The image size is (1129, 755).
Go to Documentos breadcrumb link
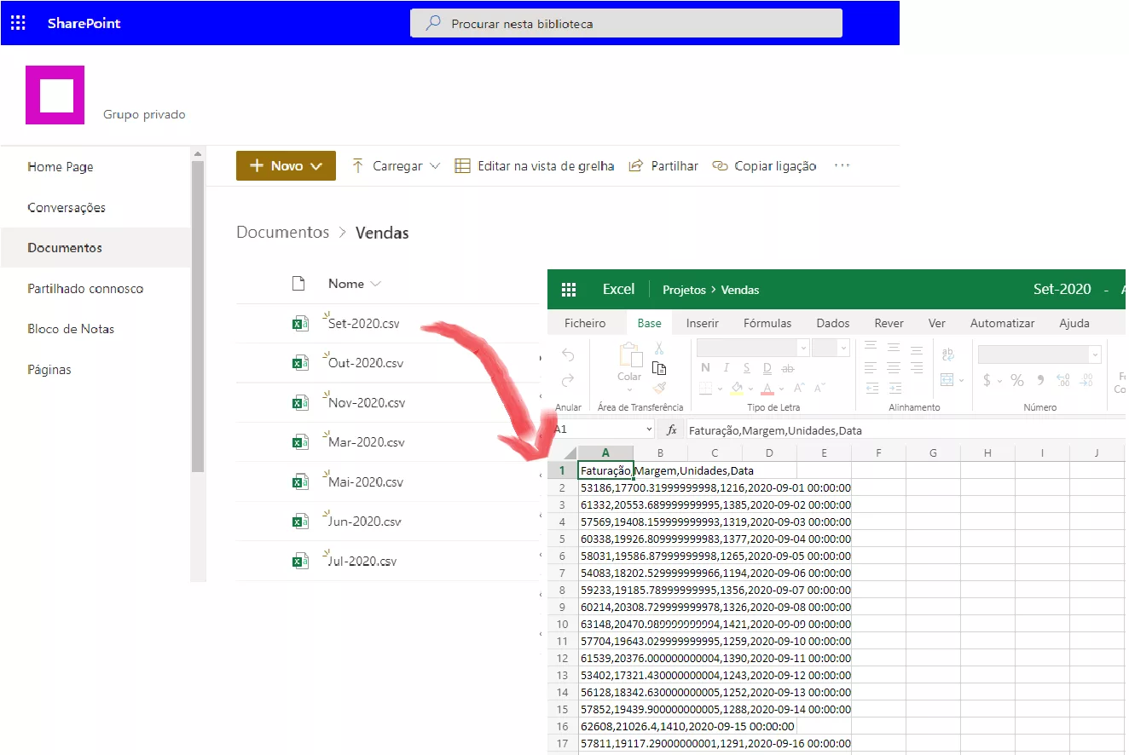coord(282,232)
